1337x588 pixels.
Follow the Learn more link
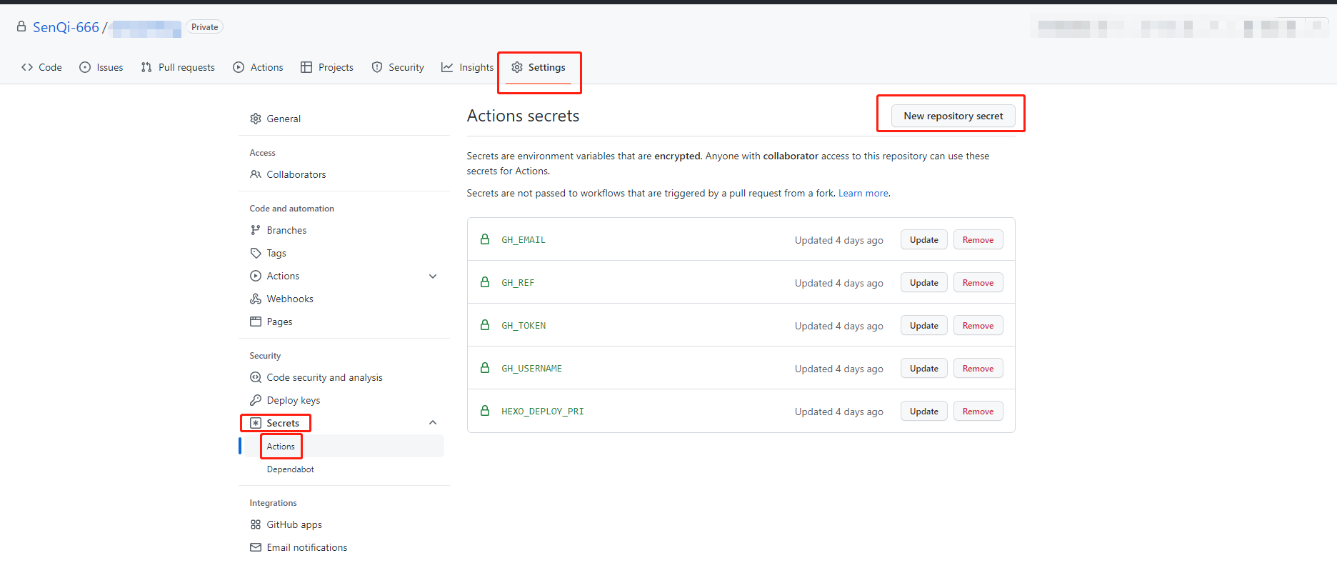863,193
